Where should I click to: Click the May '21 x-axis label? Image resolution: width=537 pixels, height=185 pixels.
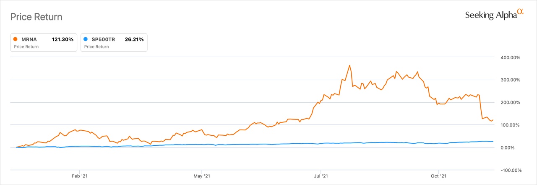202,177
